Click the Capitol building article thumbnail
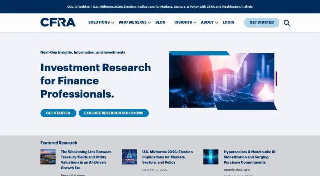Screen dimensions: 320x176 click(129, 157)
